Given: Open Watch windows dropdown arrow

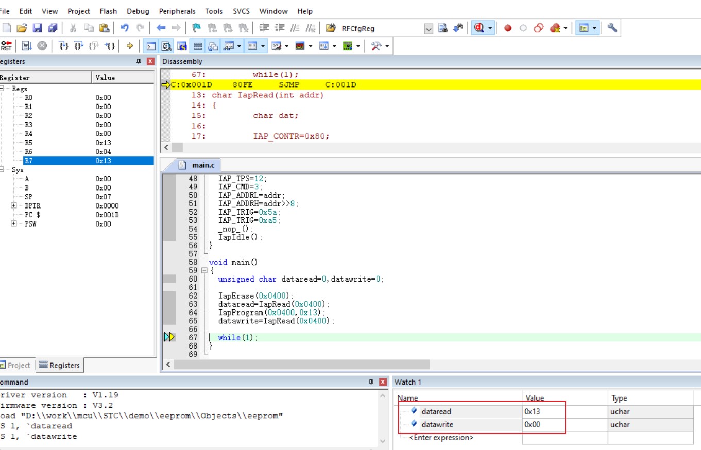Looking at the screenshot, I should pos(240,46).
